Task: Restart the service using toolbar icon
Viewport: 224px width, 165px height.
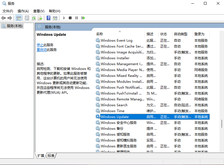Action: [x=83, y=18]
